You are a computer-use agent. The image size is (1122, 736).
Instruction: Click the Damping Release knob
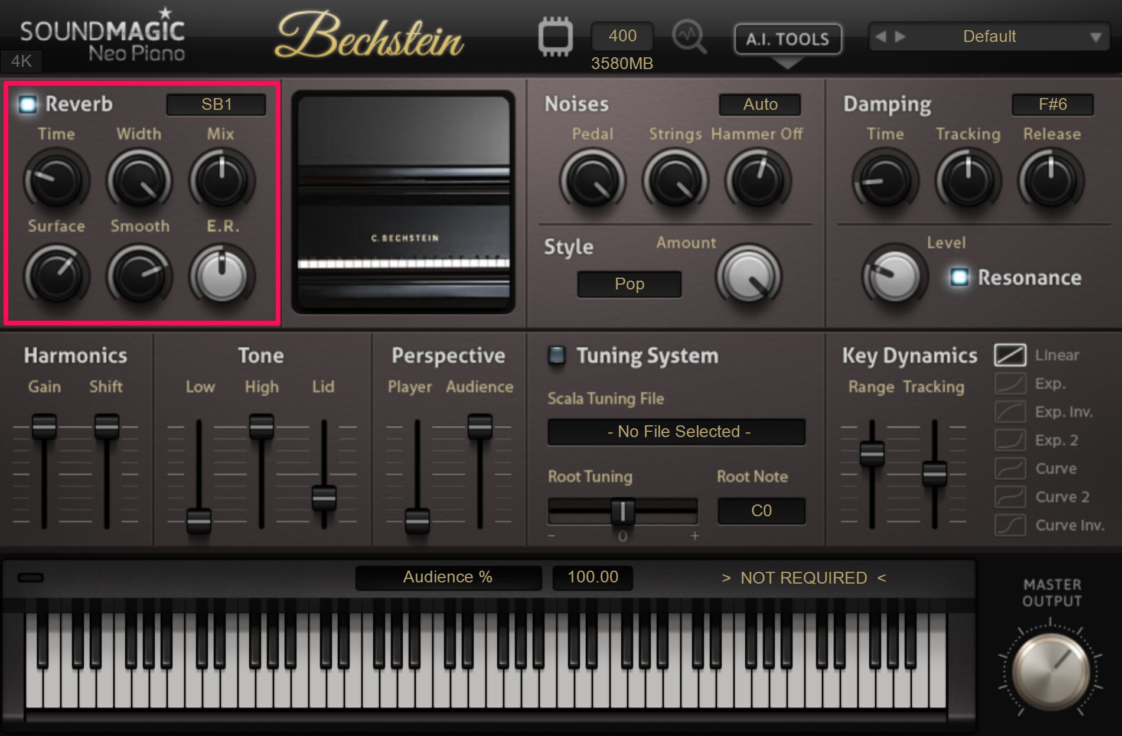(1051, 180)
